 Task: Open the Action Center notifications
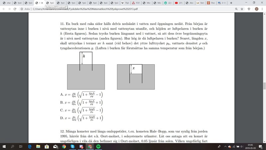click(261, 146)
